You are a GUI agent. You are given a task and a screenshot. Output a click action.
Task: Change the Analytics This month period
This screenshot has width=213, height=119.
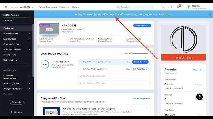click(x=170, y=73)
